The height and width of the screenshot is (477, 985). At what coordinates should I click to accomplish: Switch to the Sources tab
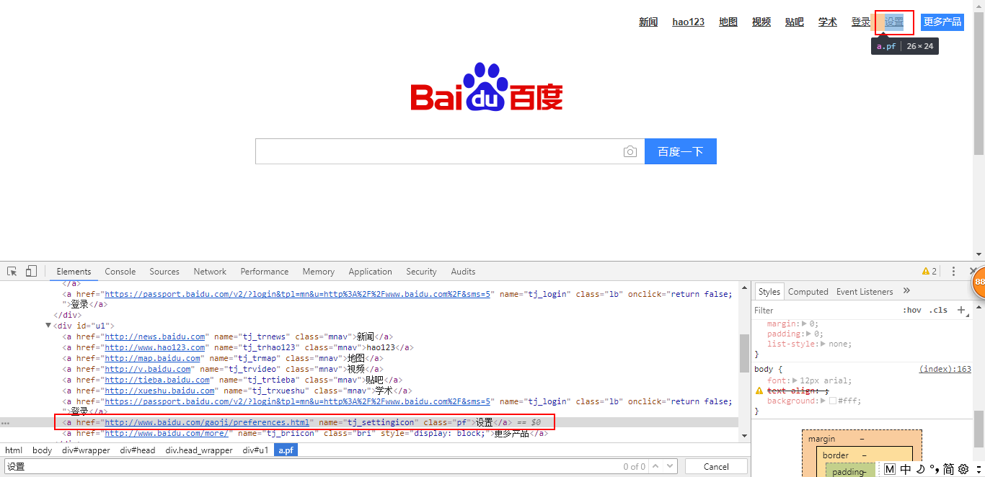(164, 272)
